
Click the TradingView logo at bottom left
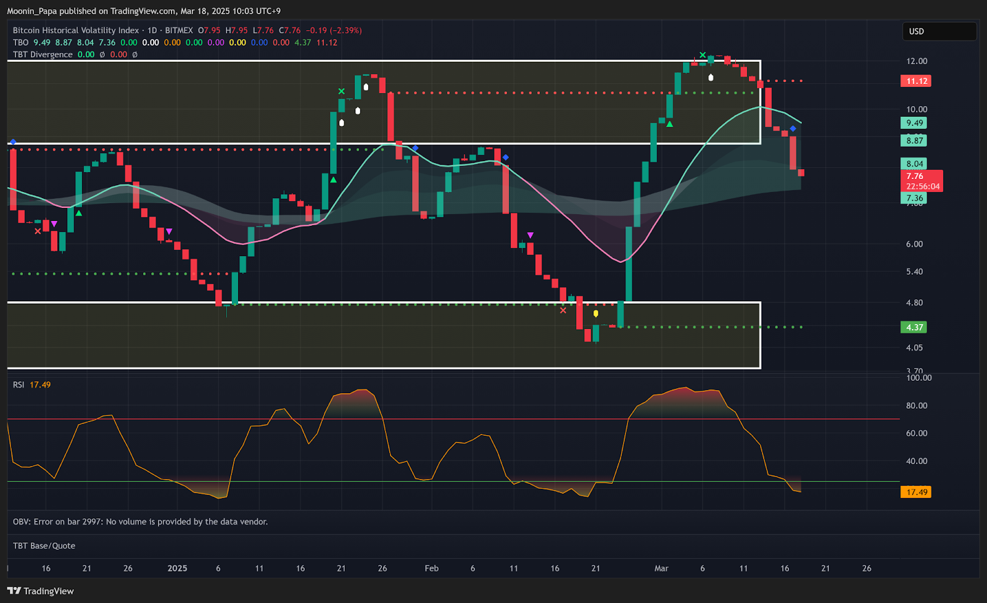pos(41,591)
